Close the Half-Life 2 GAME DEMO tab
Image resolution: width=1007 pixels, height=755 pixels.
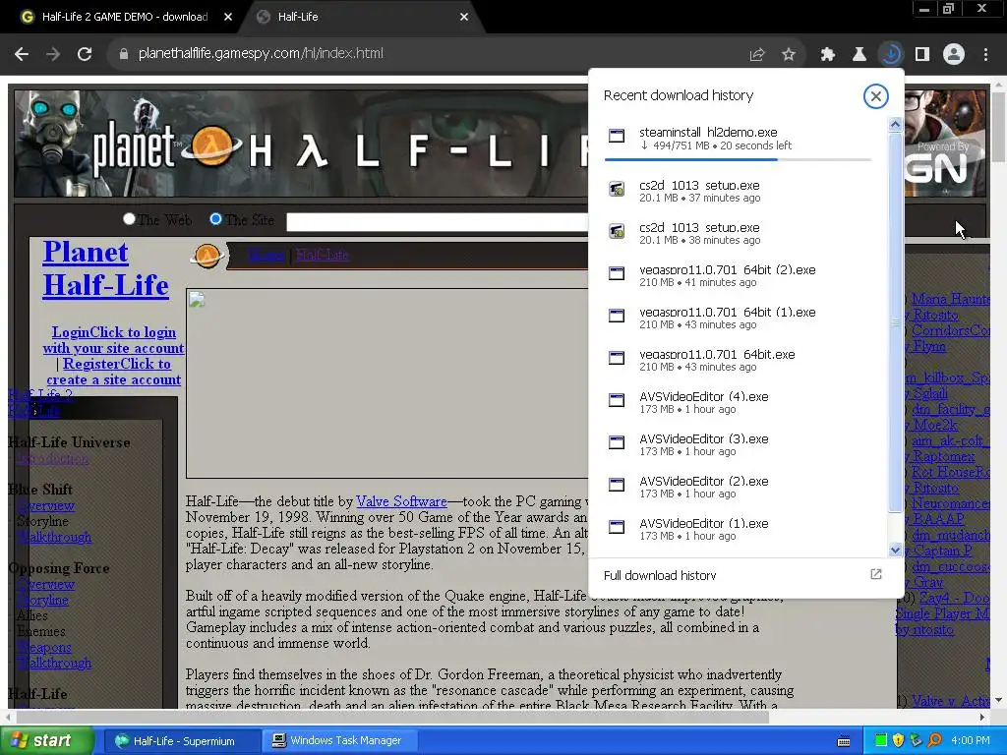[x=228, y=18]
